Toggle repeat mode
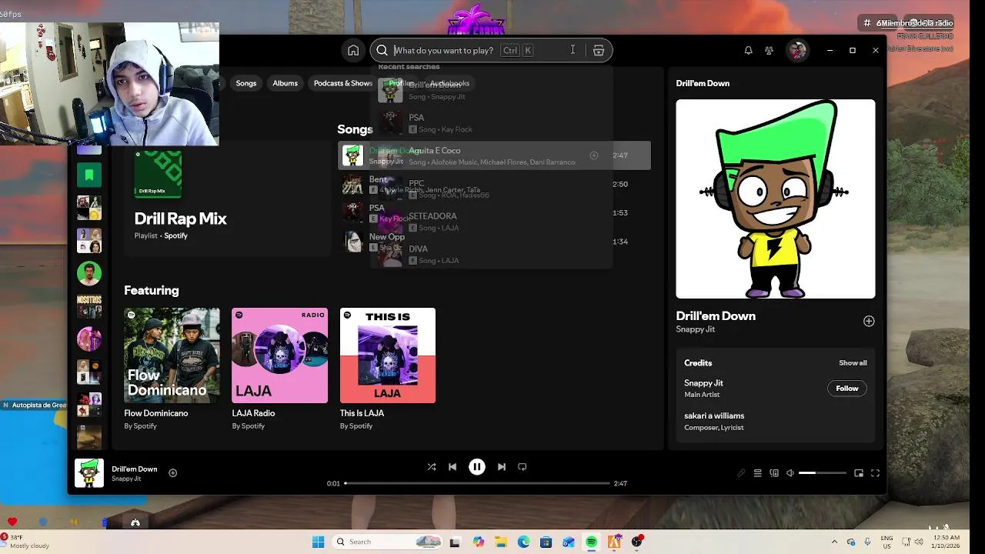 point(523,466)
